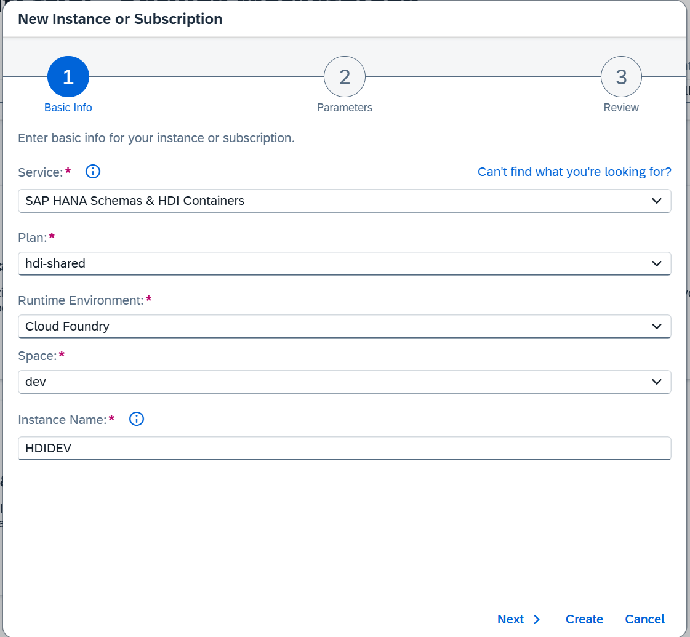Focus the Instance Name field HDIDEV
The height and width of the screenshot is (637, 690).
pyautogui.click(x=345, y=448)
